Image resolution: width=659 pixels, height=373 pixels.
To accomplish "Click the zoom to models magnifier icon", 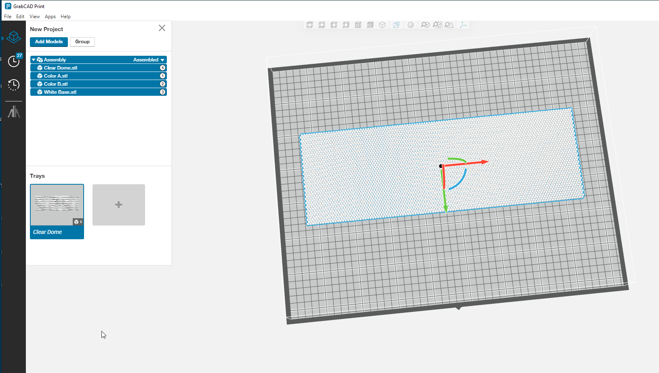I will click(425, 25).
